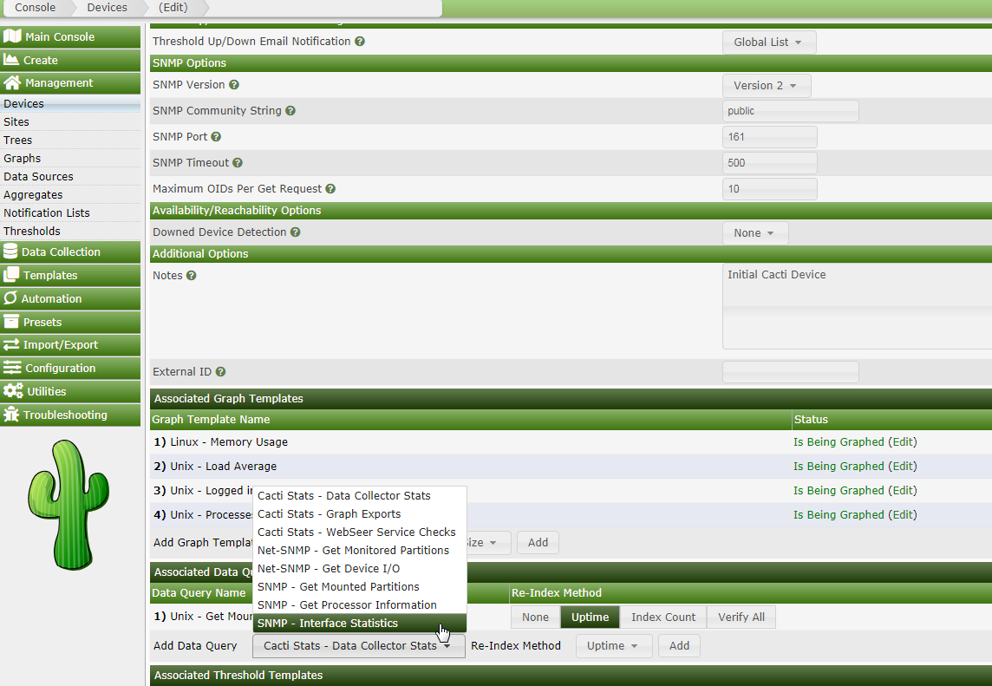The width and height of the screenshot is (992, 686).
Task: Open Data Sources in Management menu
Action: [x=70, y=177]
